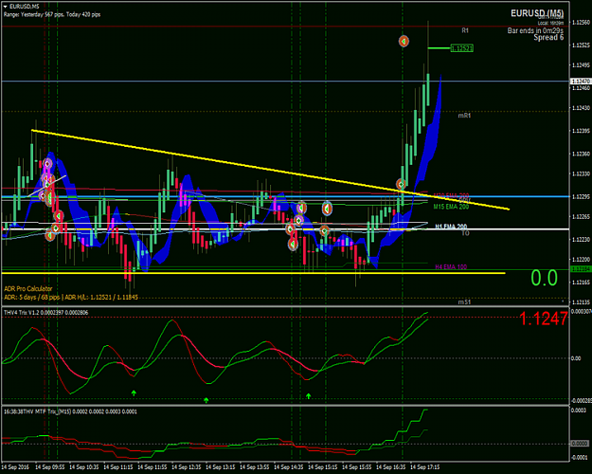The height and width of the screenshot is (474, 592).
Task: Select the mS1 mid-pivot label
Action: pos(464,302)
